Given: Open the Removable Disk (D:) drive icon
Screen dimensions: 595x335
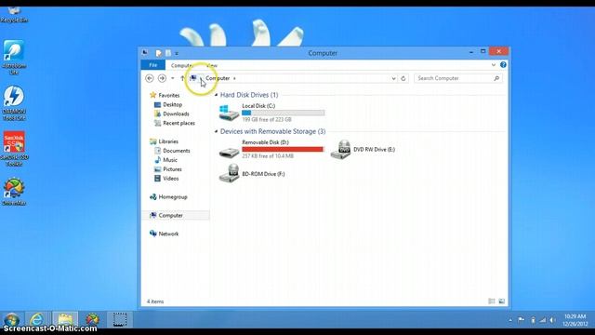Looking at the screenshot, I should (229, 153).
